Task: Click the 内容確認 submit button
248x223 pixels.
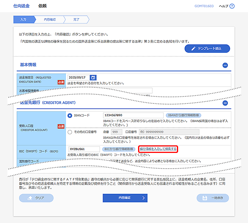Action: coord(125,198)
